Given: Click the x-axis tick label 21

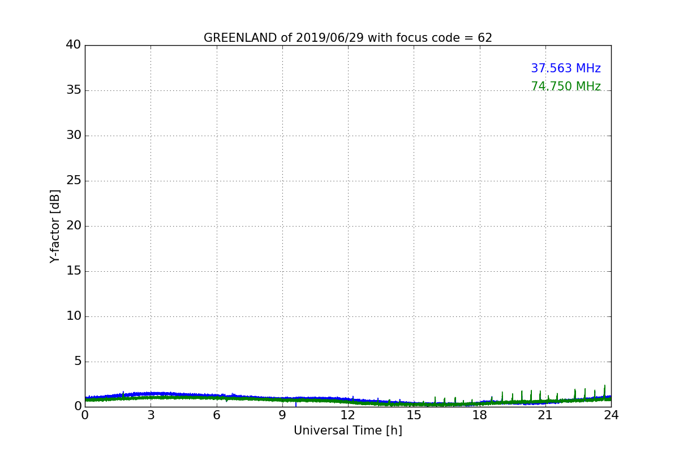Looking at the screenshot, I should (545, 415).
